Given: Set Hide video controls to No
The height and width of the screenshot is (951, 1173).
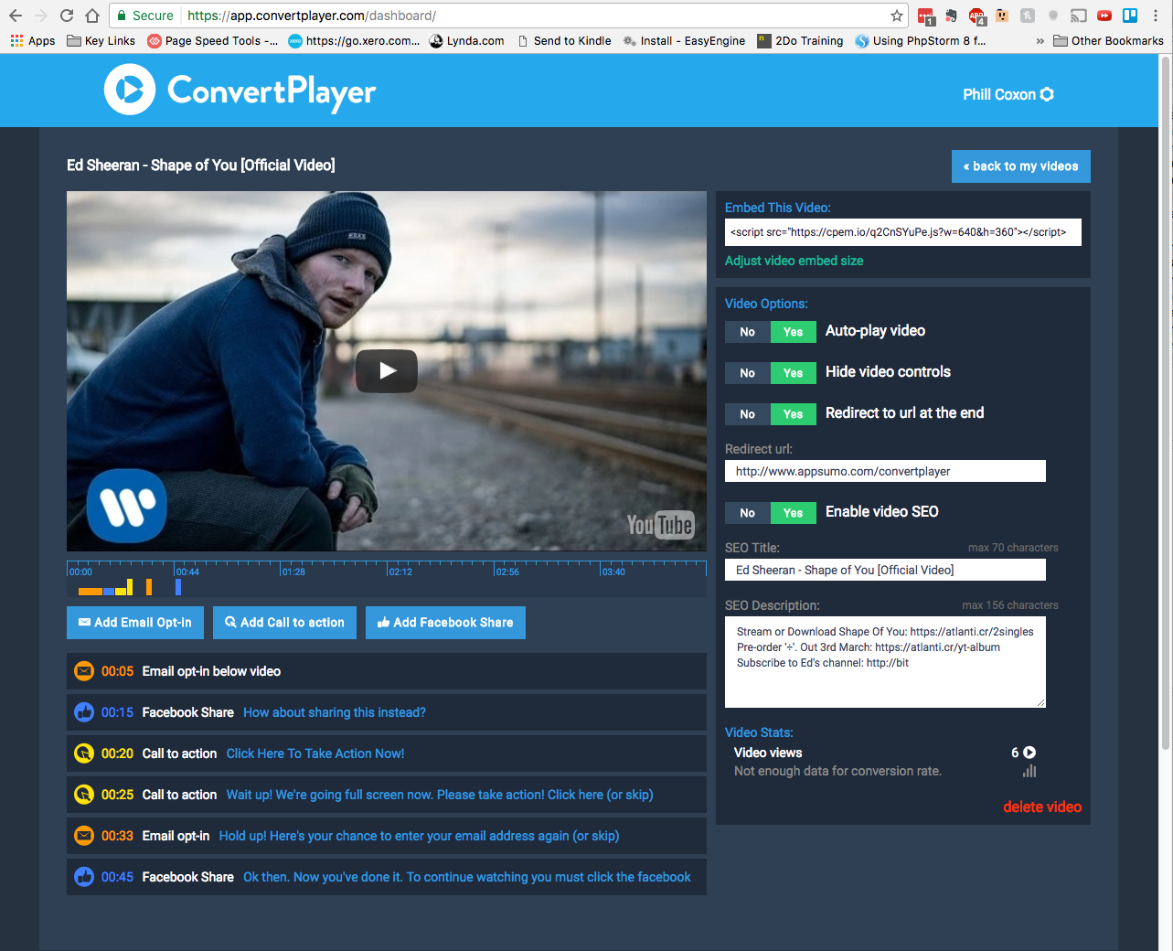Looking at the screenshot, I should [x=747, y=373].
